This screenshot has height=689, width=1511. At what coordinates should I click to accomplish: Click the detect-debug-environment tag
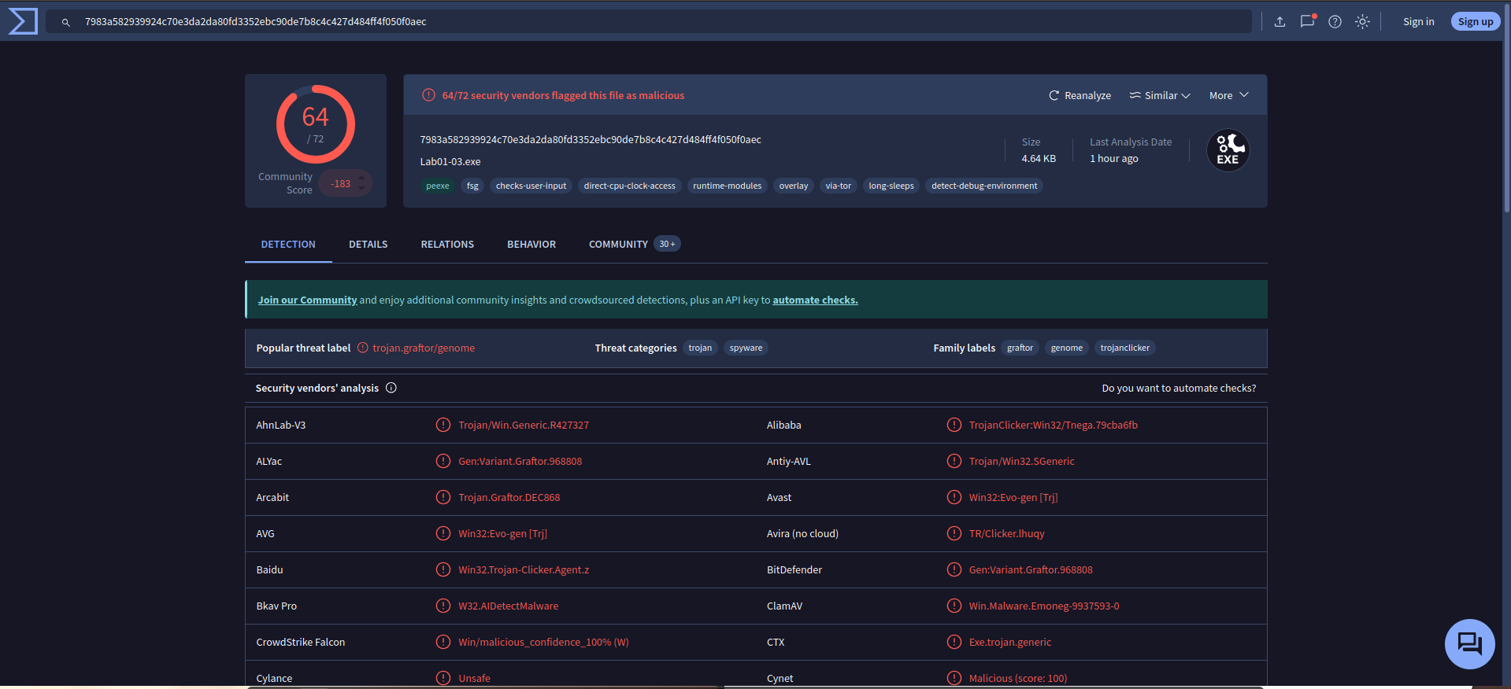point(984,186)
